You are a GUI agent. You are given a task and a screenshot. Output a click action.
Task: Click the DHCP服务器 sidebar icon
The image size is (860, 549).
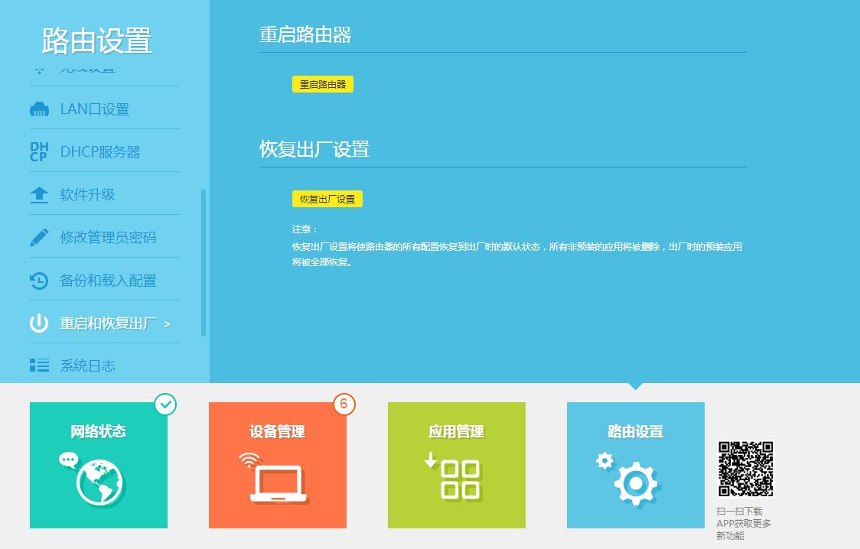(39, 151)
